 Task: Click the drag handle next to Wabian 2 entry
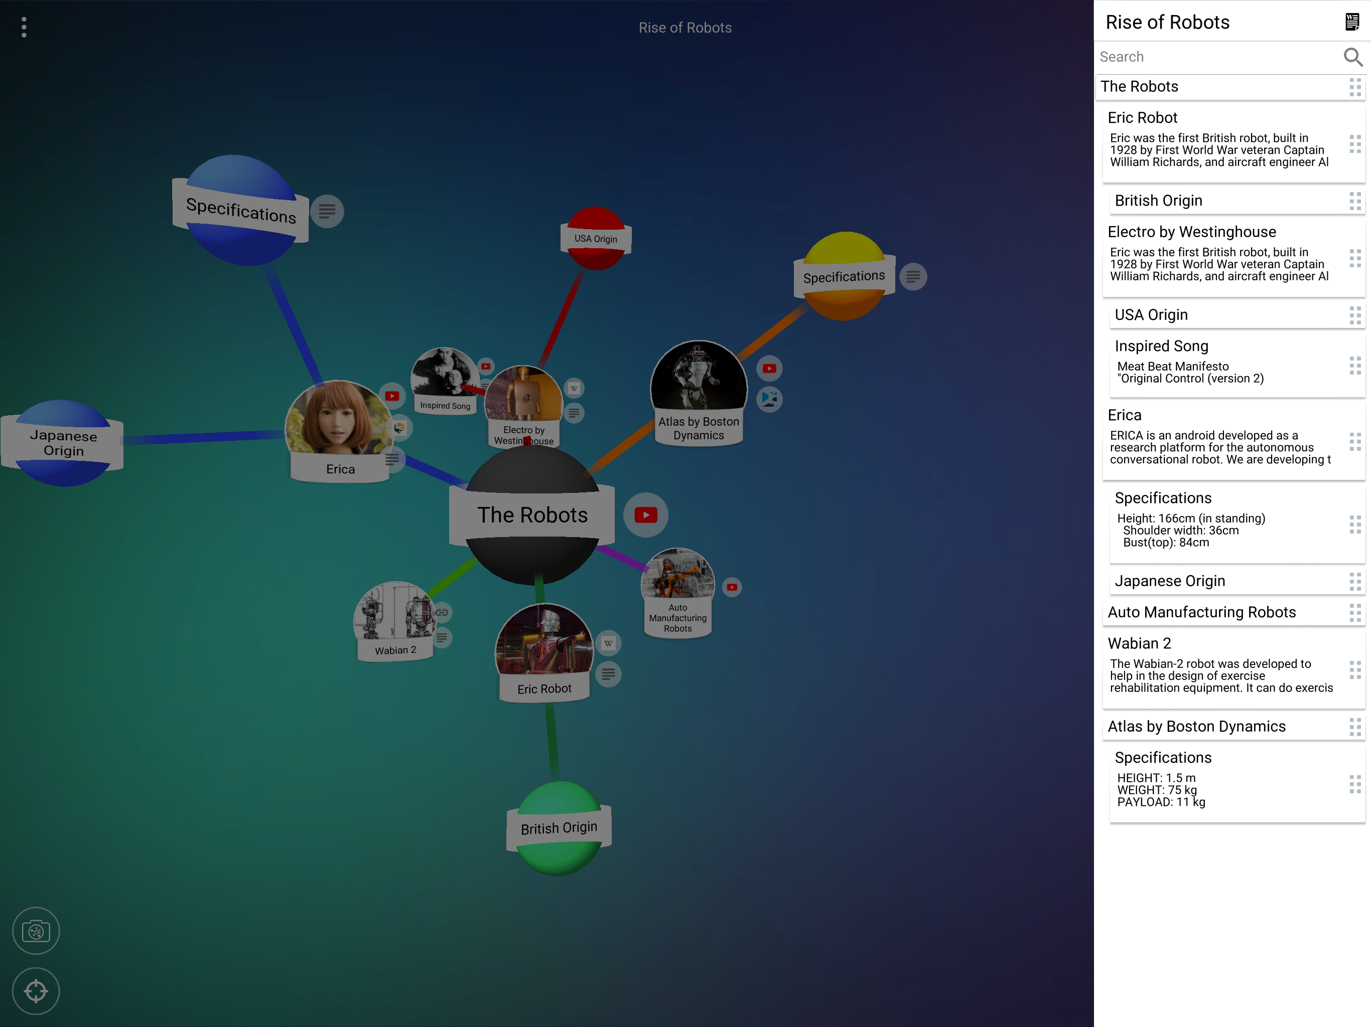point(1354,669)
